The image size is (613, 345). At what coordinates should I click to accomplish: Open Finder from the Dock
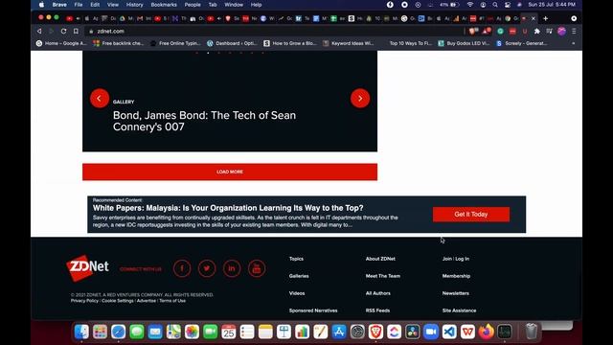click(x=81, y=332)
